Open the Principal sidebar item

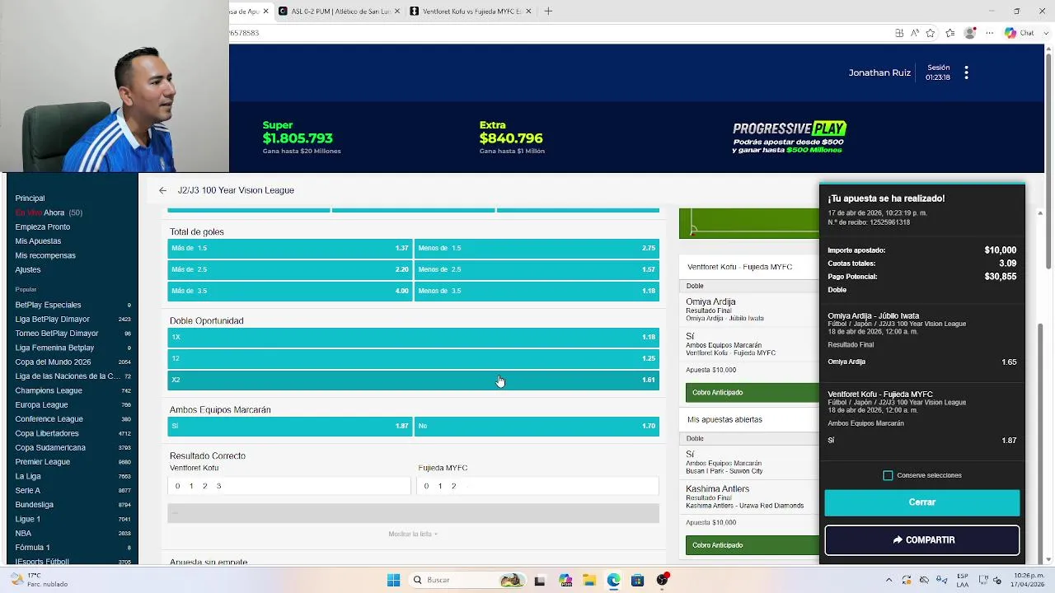click(x=30, y=198)
